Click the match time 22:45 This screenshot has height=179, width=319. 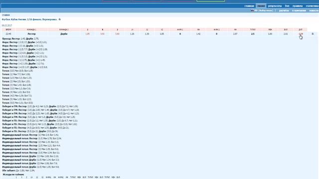[8, 34]
